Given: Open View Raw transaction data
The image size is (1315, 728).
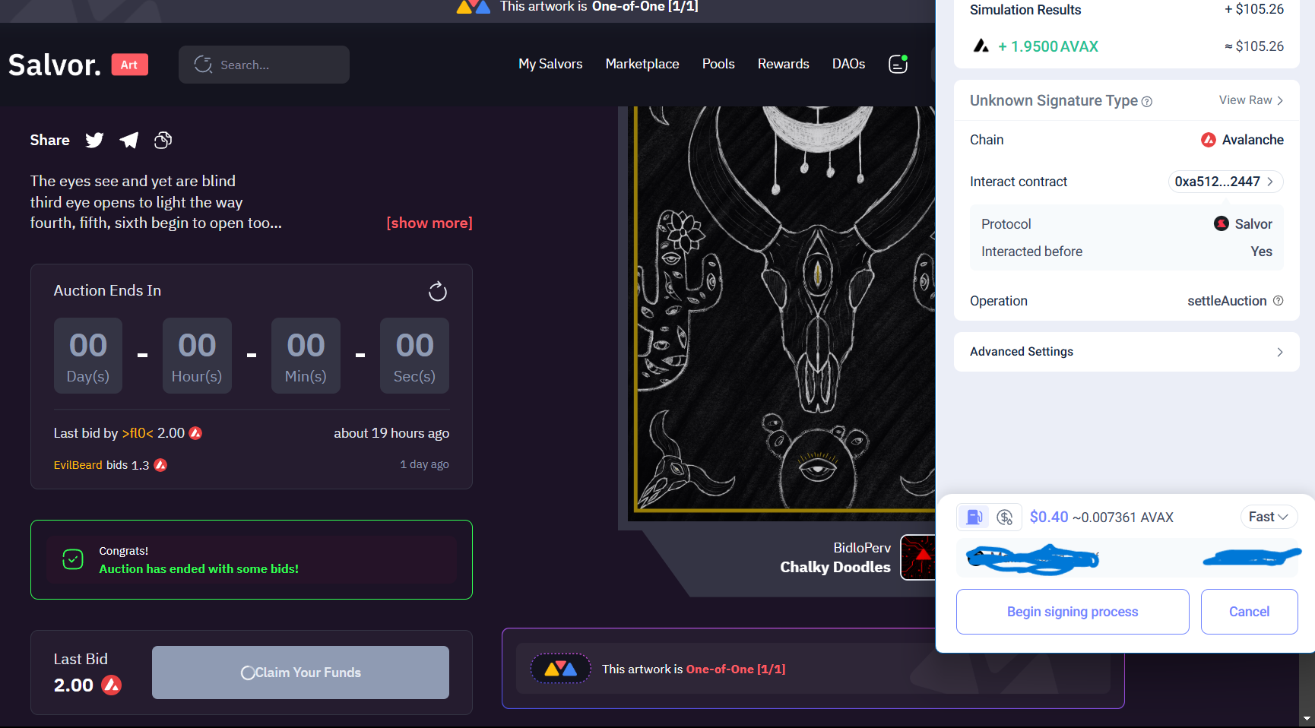Looking at the screenshot, I should (x=1250, y=100).
